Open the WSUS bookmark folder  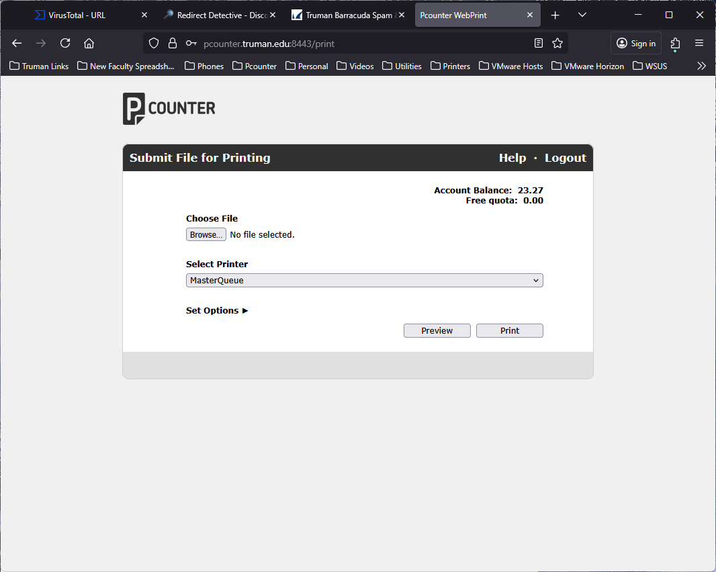click(x=650, y=66)
